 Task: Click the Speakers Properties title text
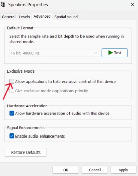point(28,5)
